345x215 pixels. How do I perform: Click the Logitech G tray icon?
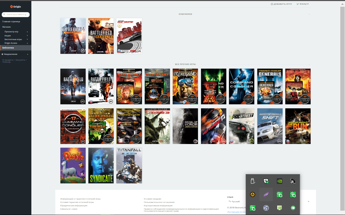266,208
